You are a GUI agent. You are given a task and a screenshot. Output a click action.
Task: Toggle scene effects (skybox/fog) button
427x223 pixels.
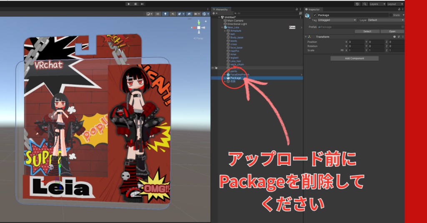(179, 14)
